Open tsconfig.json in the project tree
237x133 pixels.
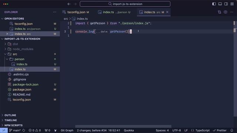(30, 99)
